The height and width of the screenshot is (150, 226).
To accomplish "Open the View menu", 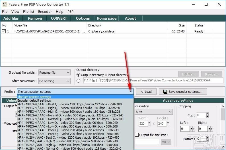I will [x=15, y=11].
